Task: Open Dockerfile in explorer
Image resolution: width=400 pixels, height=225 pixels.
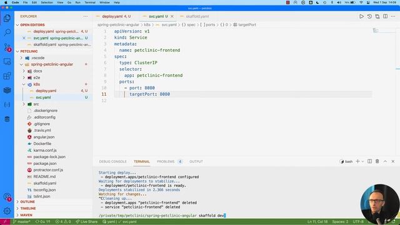Action: coord(42,144)
